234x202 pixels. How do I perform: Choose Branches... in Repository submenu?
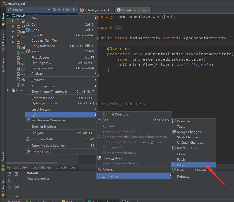(194, 121)
